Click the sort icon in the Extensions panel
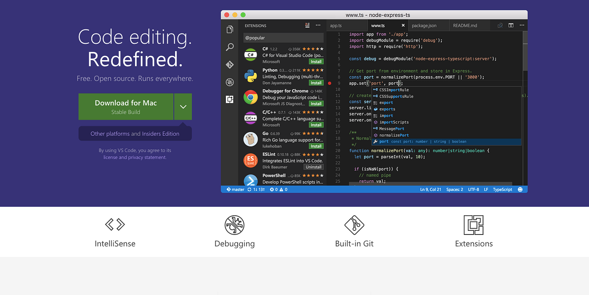 (x=307, y=25)
